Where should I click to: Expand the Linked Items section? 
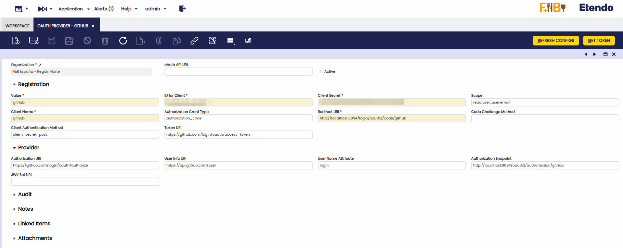tap(14, 224)
